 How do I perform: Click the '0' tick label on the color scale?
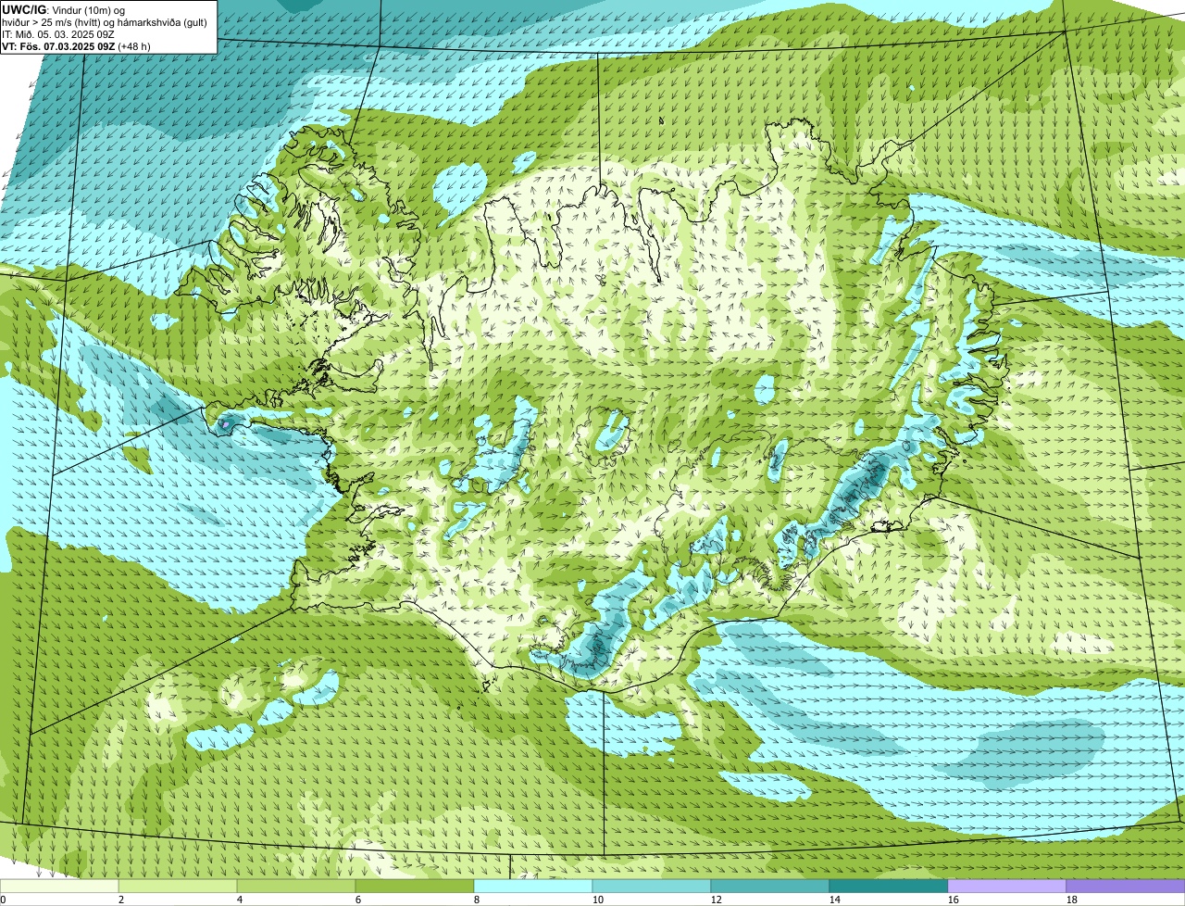(x=3, y=900)
